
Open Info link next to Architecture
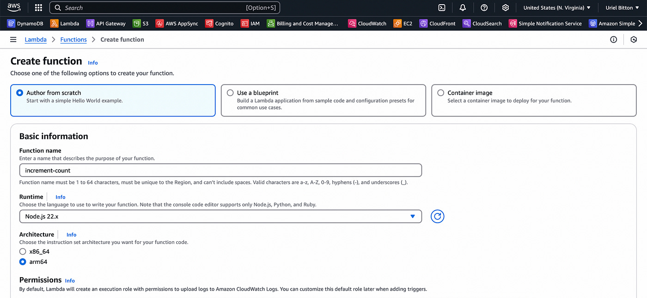click(71, 235)
